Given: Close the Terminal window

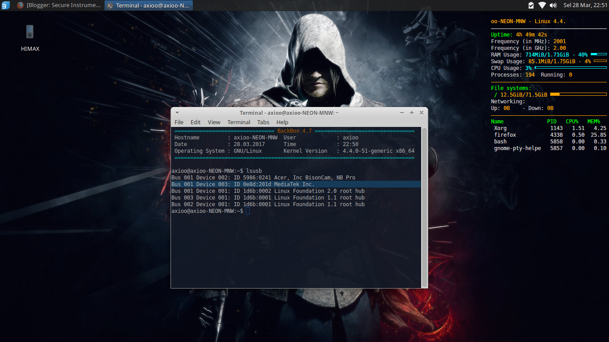Looking at the screenshot, I should click(422, 113).
